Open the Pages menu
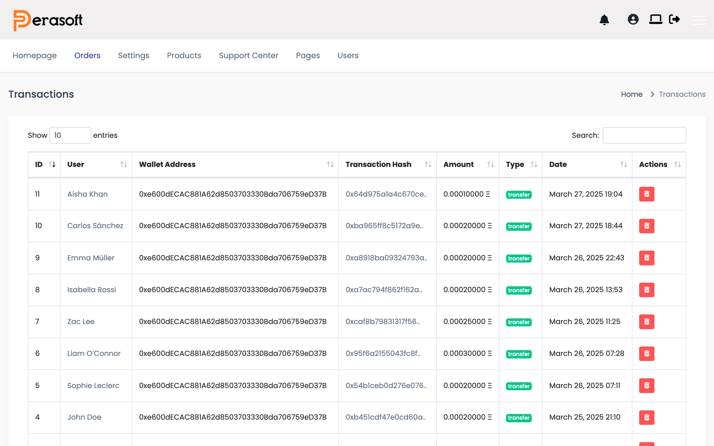Image resolution: width=714 pixels, height=446 pixels. pos(308,55)
